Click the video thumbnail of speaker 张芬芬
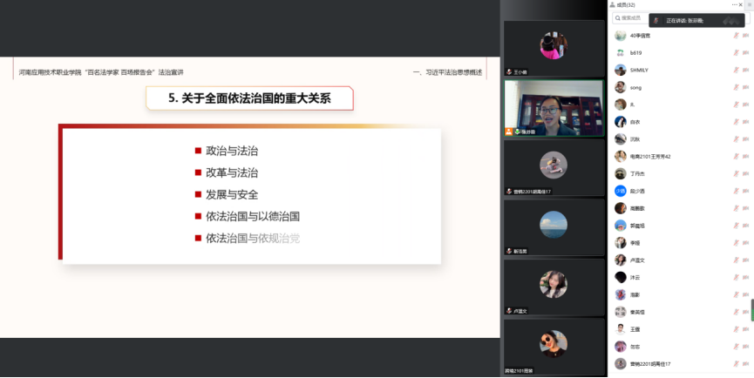Screen dimensions: 754x378 point(554,108)
